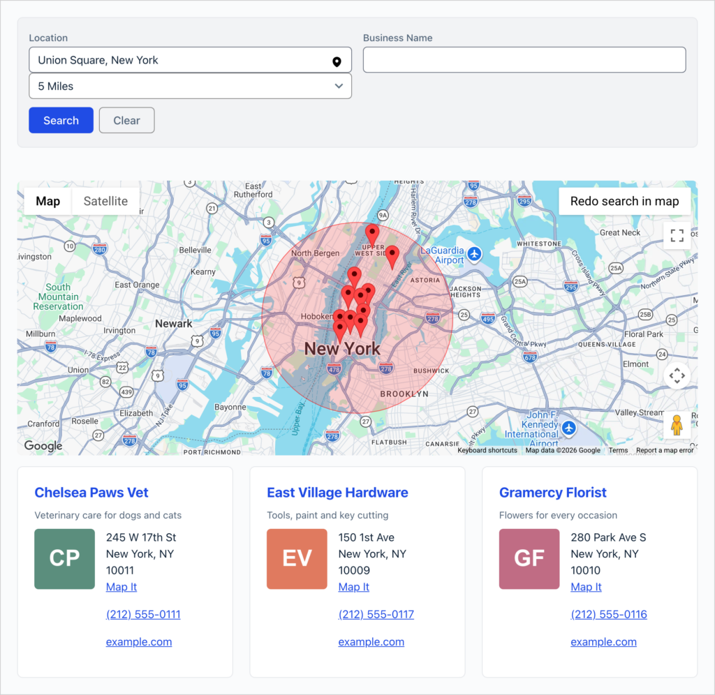Click Redo search in map
715x695 pixels.
click(x=624, y=201)
